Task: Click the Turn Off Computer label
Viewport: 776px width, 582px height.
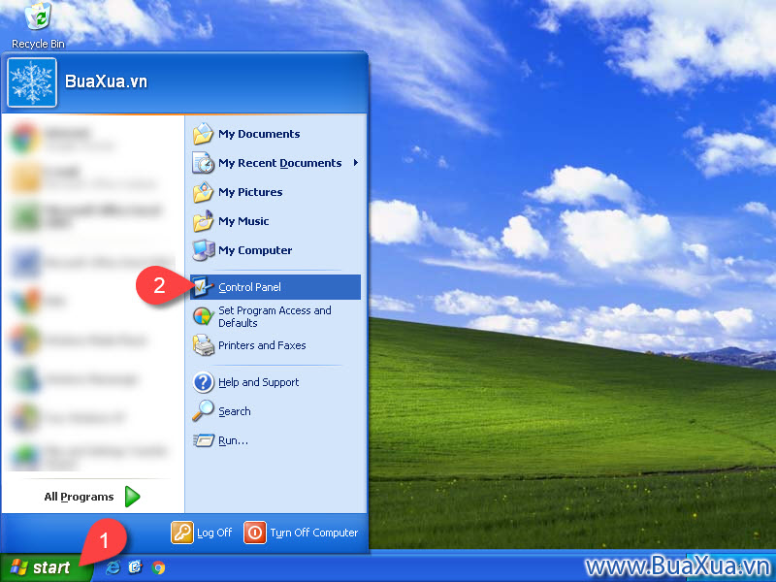Action: pos(313,533)
